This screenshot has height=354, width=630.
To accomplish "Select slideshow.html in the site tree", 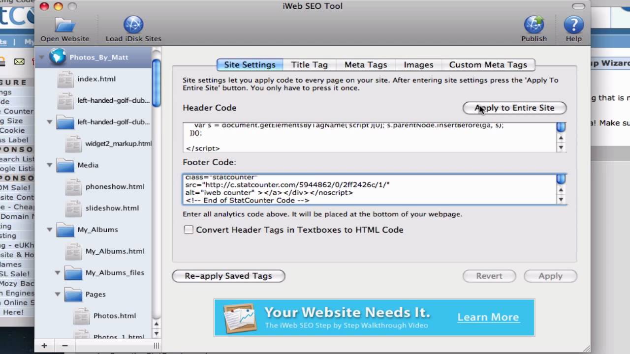I will pyautogui.click(x=112, y=208).
